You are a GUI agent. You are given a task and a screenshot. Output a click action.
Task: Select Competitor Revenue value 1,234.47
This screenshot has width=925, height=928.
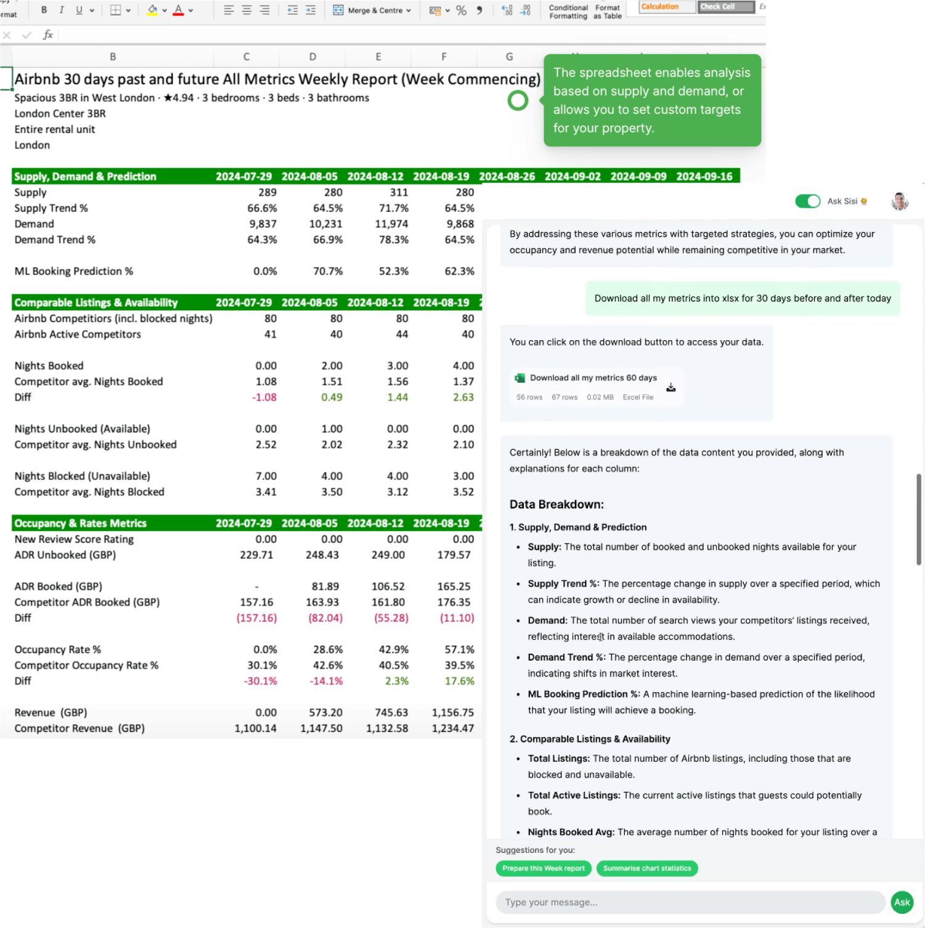coord(452,728)
